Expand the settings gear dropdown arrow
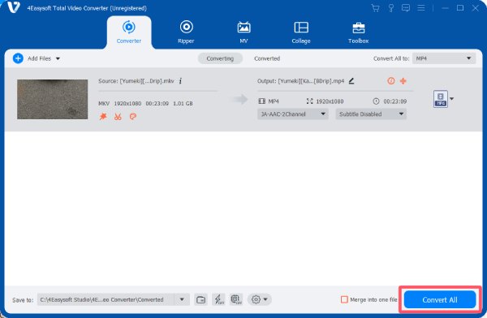This screenshot has height=318, width=487. pyautogui.click(x=265, y=299)
